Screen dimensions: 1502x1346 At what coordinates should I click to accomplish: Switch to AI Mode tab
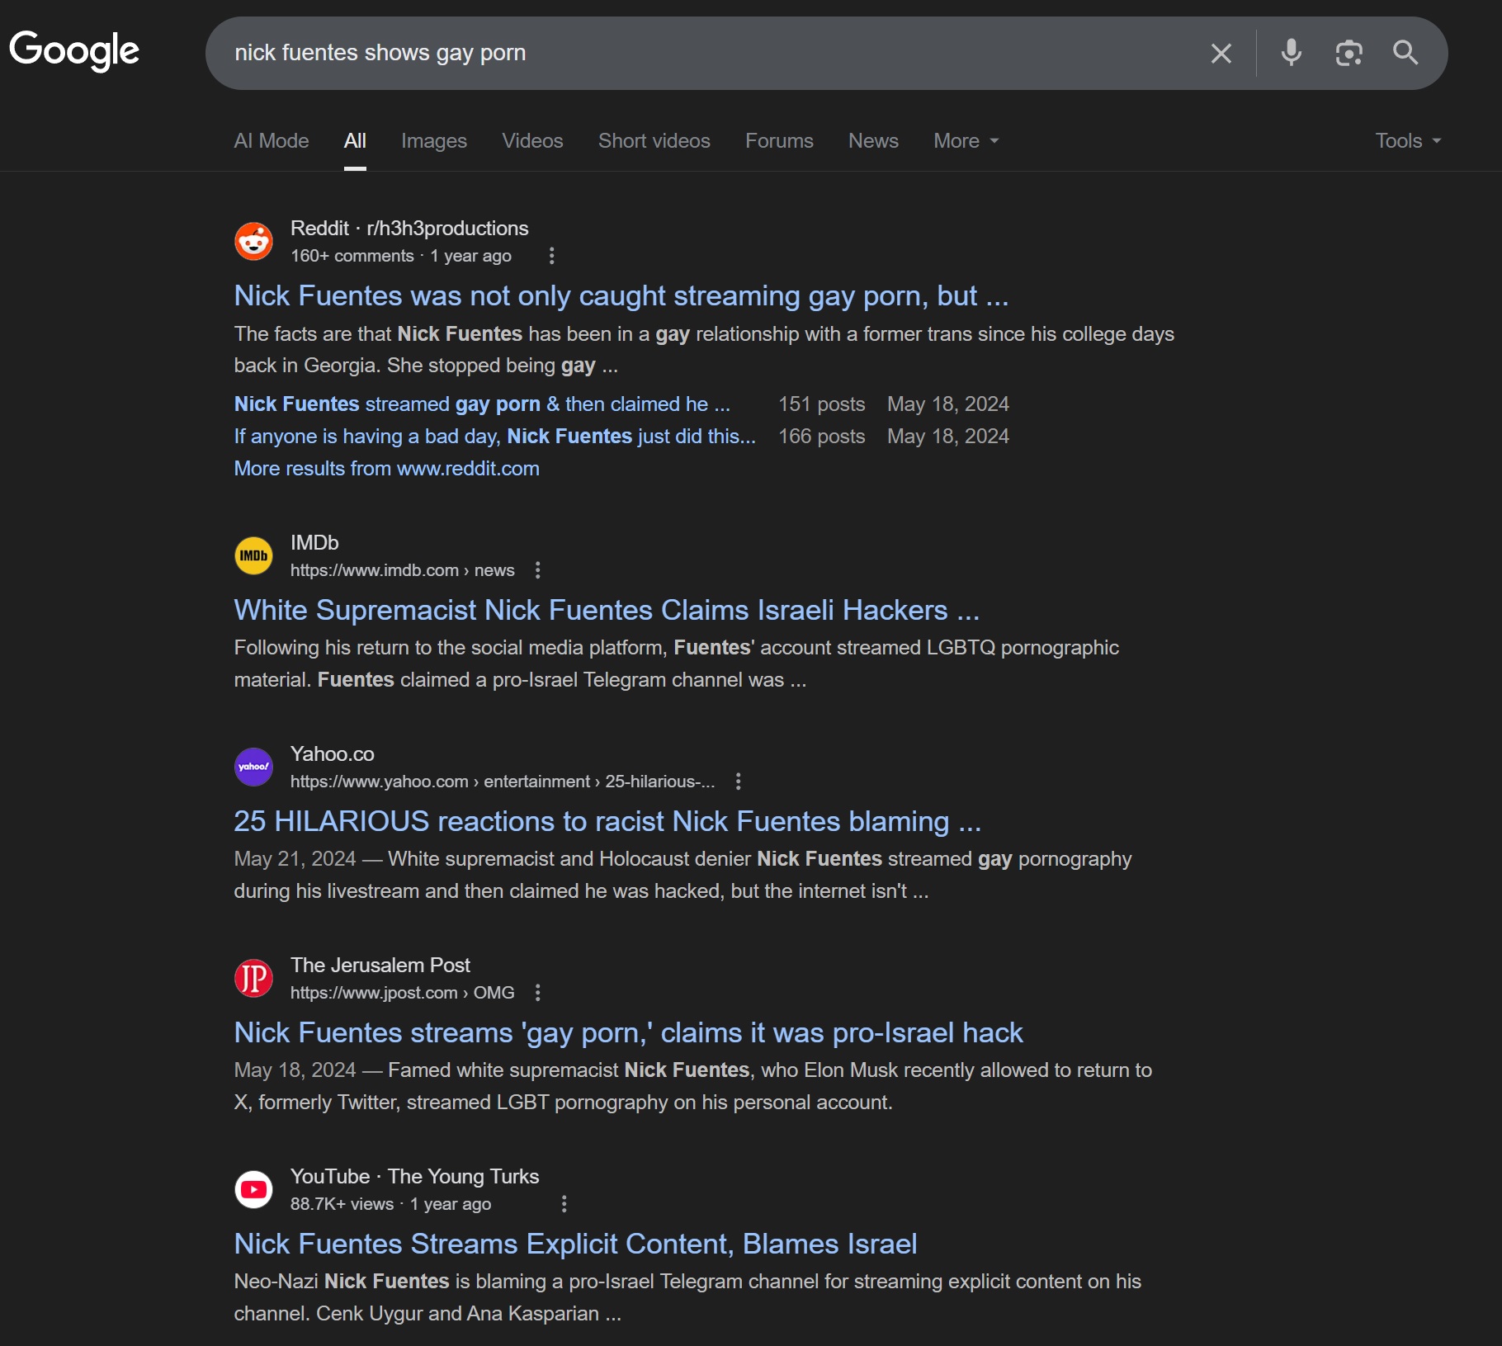click(272, 141)
